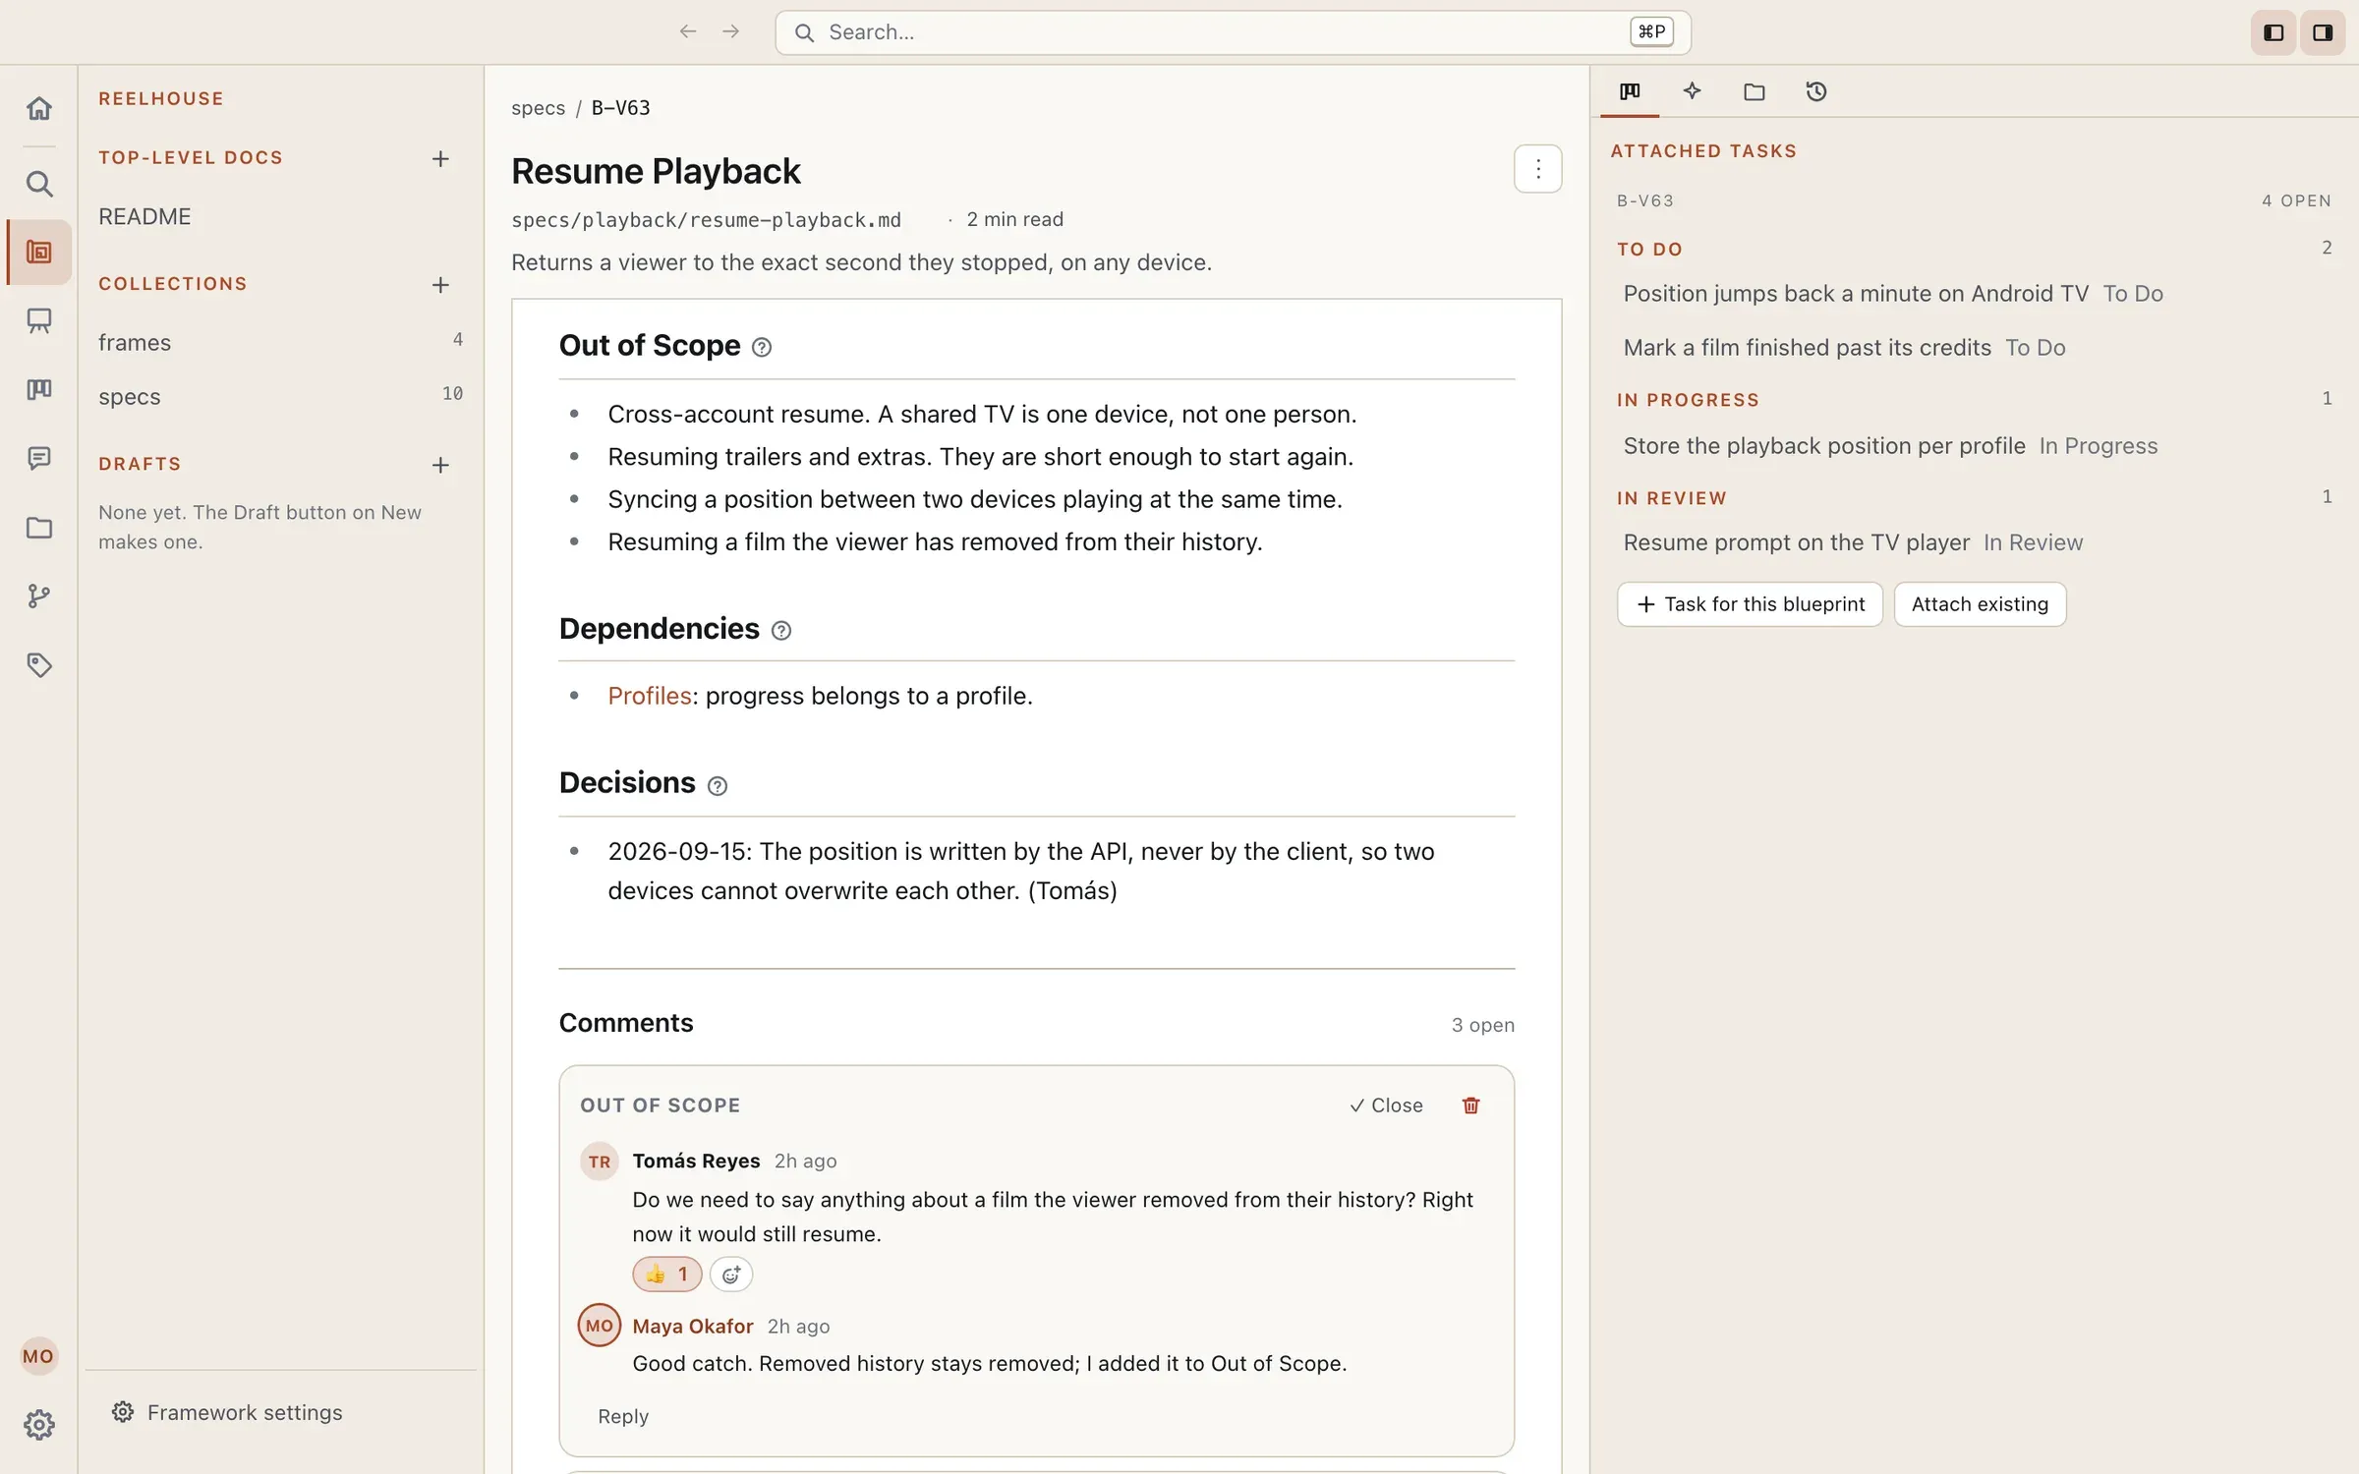
Task: Add a new draft
Action: [x=440, y=465]
